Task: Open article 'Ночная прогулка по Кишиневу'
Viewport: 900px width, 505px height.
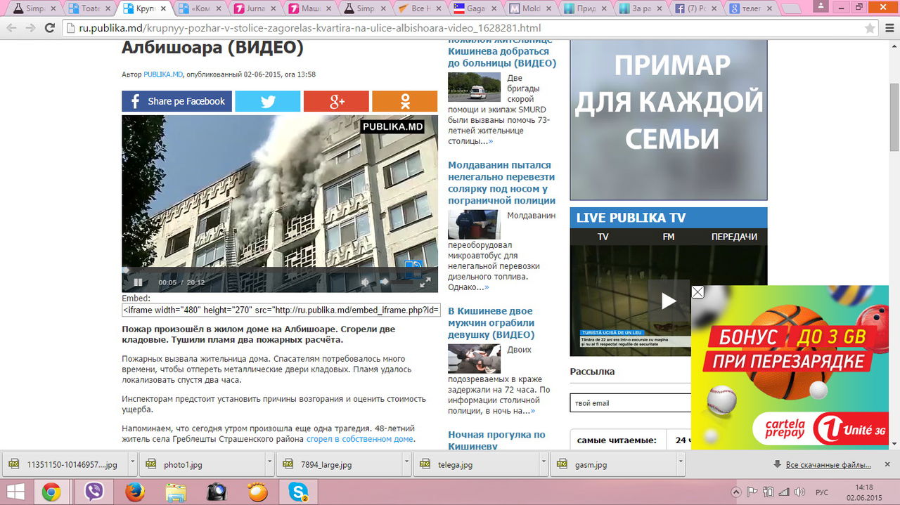Action: 496,440
